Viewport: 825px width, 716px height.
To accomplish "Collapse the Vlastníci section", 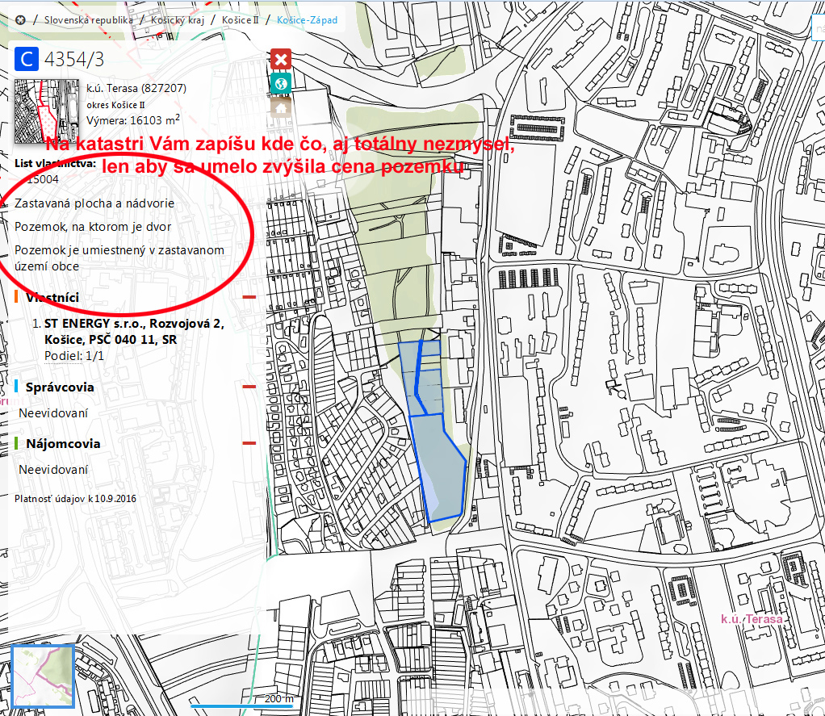I will click(249, 298).
